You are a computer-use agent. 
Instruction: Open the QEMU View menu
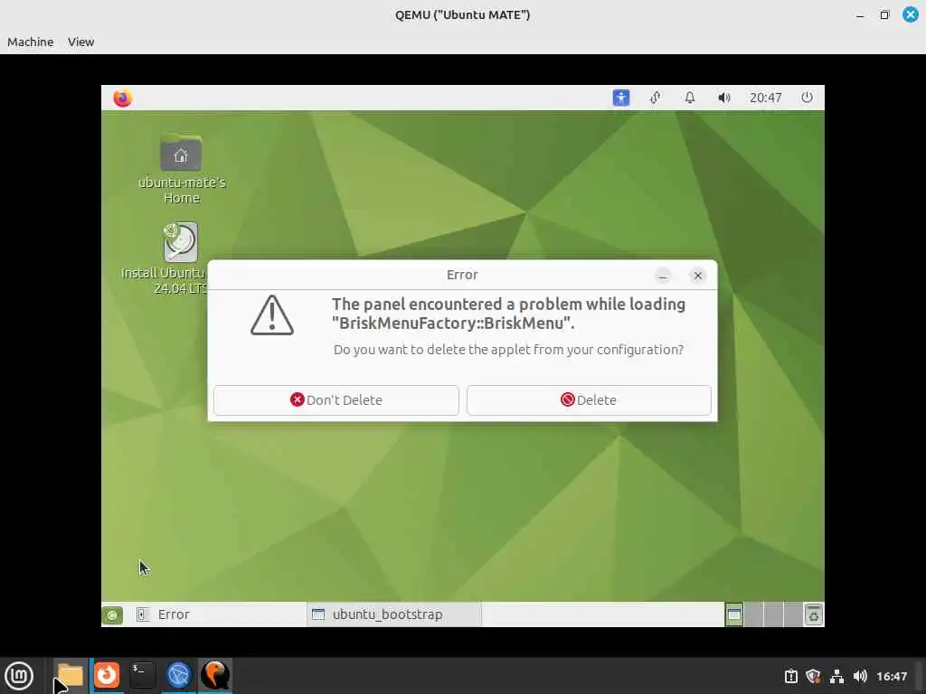(x=80, y=42)
